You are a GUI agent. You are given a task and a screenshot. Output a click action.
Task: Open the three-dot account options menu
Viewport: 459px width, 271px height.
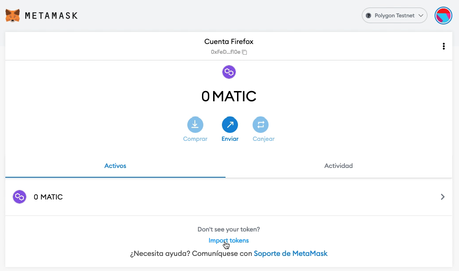click(x=444, y=46)
